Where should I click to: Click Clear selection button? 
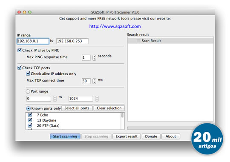[x=109, y=108]
